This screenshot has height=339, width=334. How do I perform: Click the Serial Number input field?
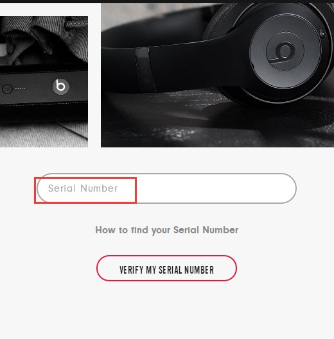pyautogui.click(x=166, y=188)
